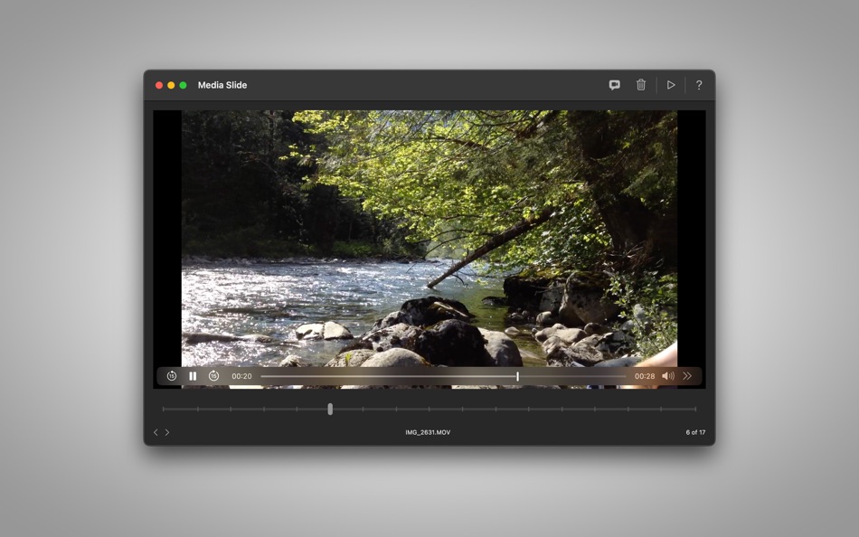Click the IMG_2631.MOV filename label
Image resolution: width=859 pixels, height=537 pixels.
coord(427,432)
